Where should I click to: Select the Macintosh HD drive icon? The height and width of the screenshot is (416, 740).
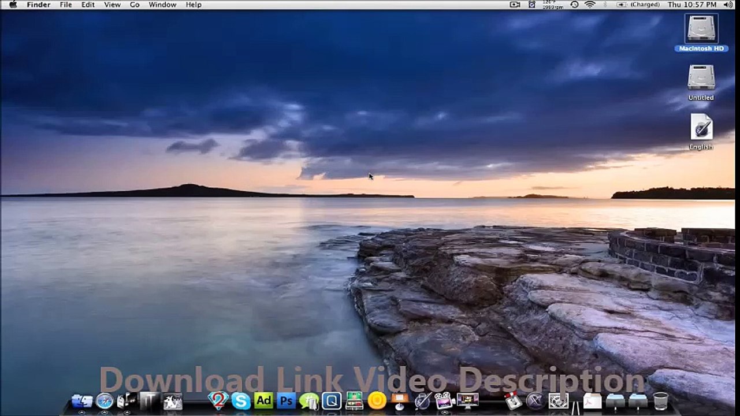(701, 33)
